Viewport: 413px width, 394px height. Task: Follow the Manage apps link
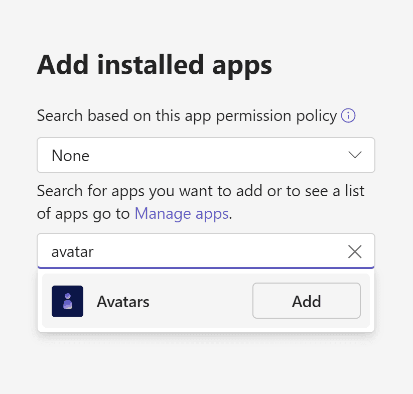click(x=182, y=213)
